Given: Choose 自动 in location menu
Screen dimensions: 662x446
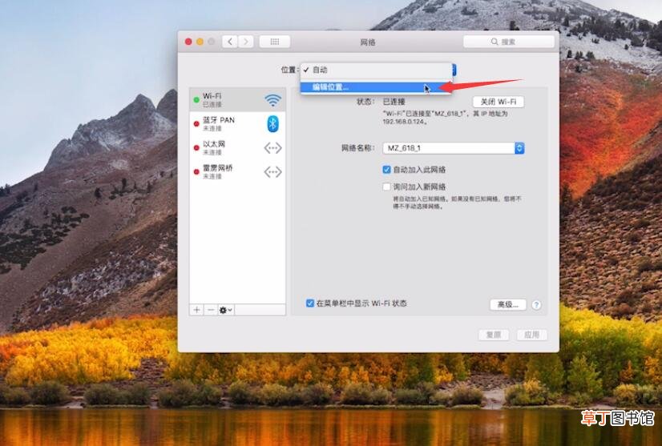Looking at the screenshot, I should (x=376, y=70).
